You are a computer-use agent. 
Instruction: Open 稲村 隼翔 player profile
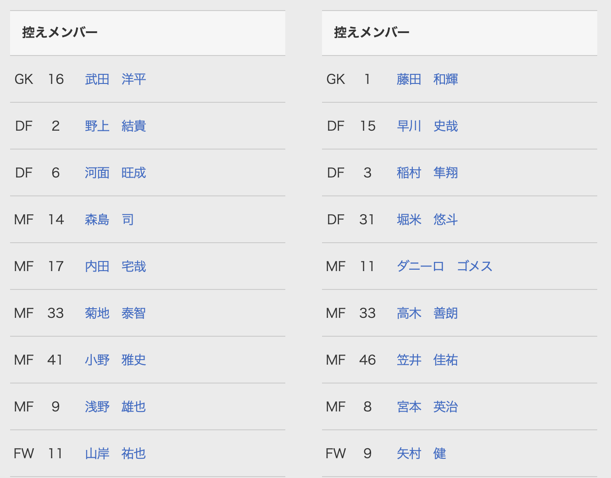tap(428, 173)
